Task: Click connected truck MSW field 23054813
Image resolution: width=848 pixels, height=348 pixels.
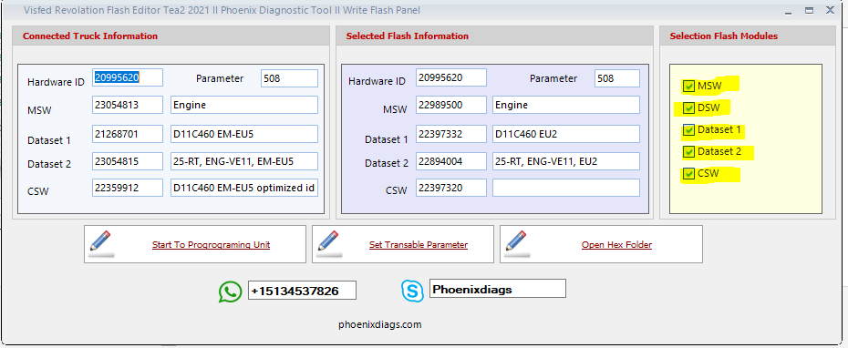Action: click(128, 105)
